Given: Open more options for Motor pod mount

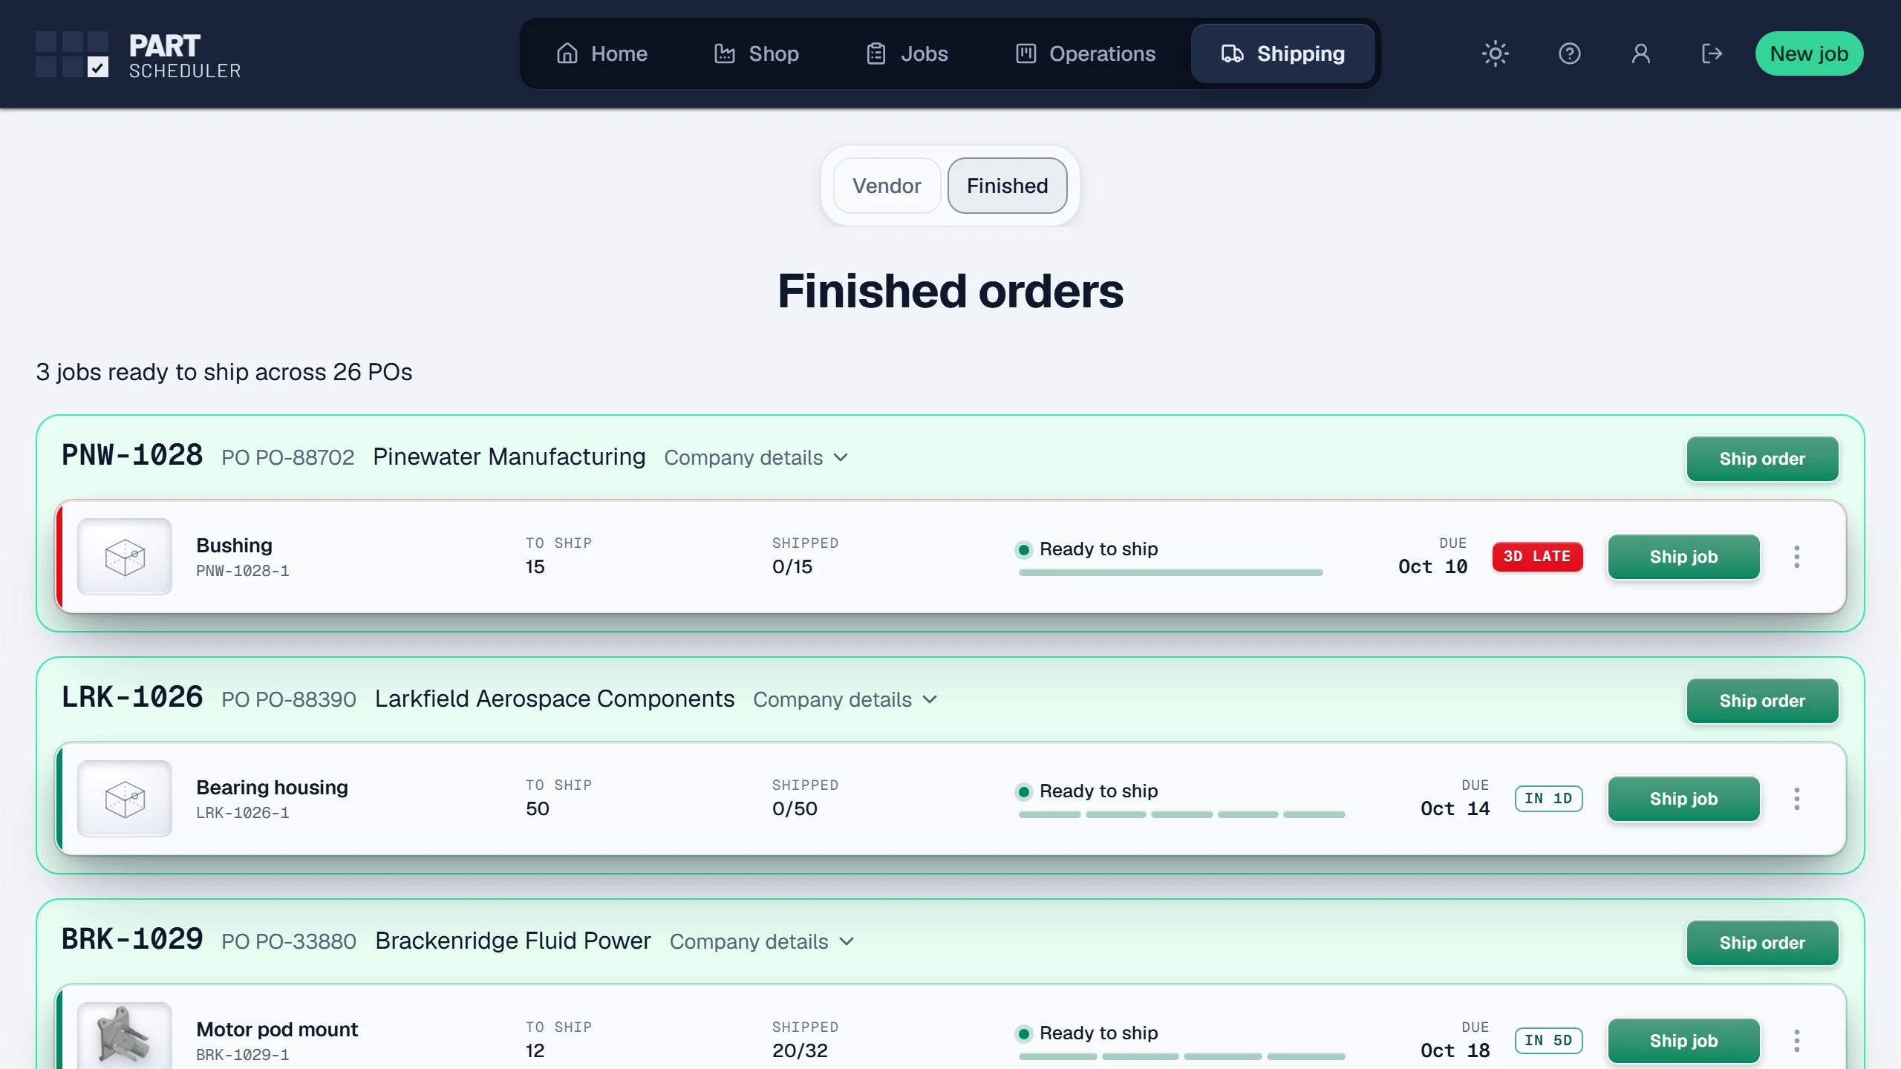Looking at the screenshot, I should click(1796, 1041).
